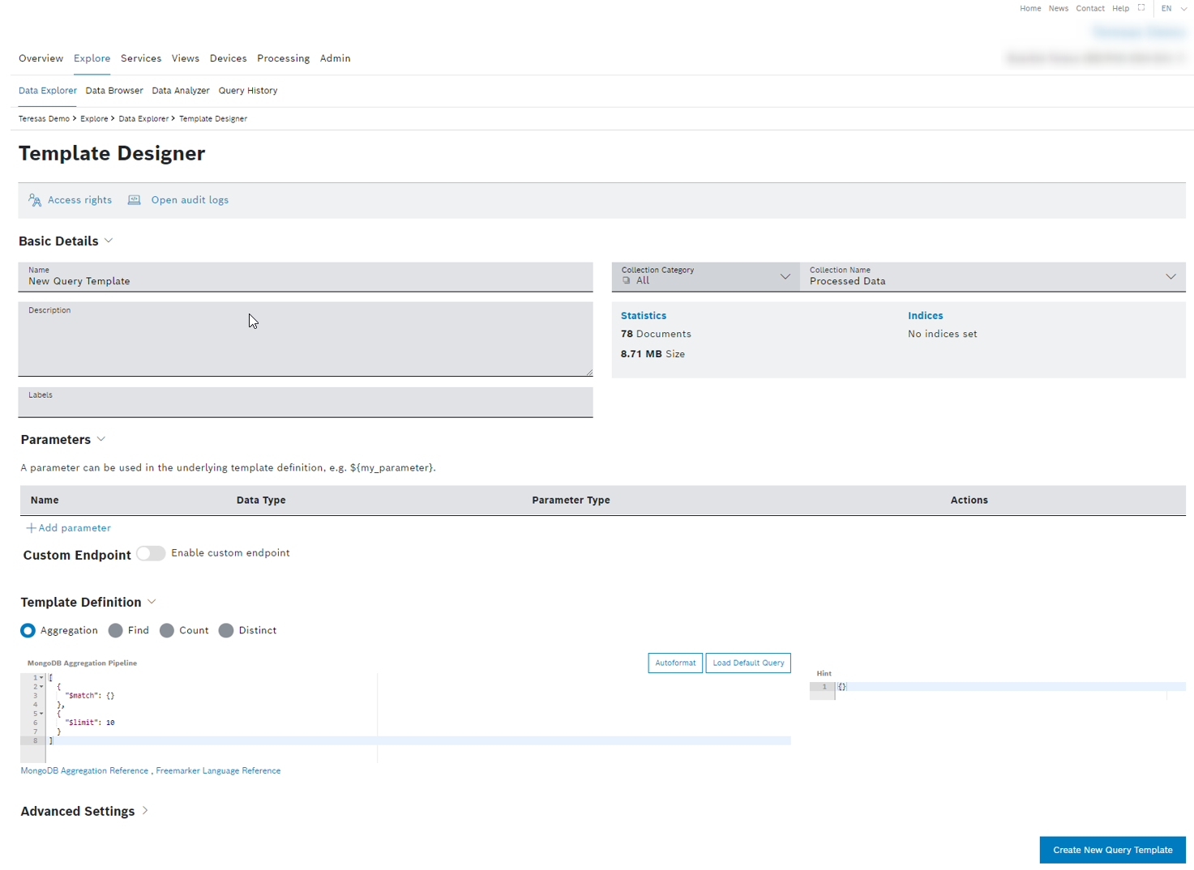
Task: Choose the Distinct query type
Action: click(226, 630)
